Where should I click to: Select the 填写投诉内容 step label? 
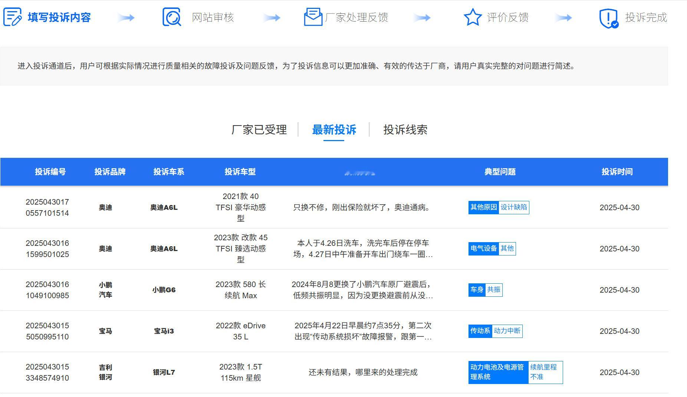click(x=59, y=17)
